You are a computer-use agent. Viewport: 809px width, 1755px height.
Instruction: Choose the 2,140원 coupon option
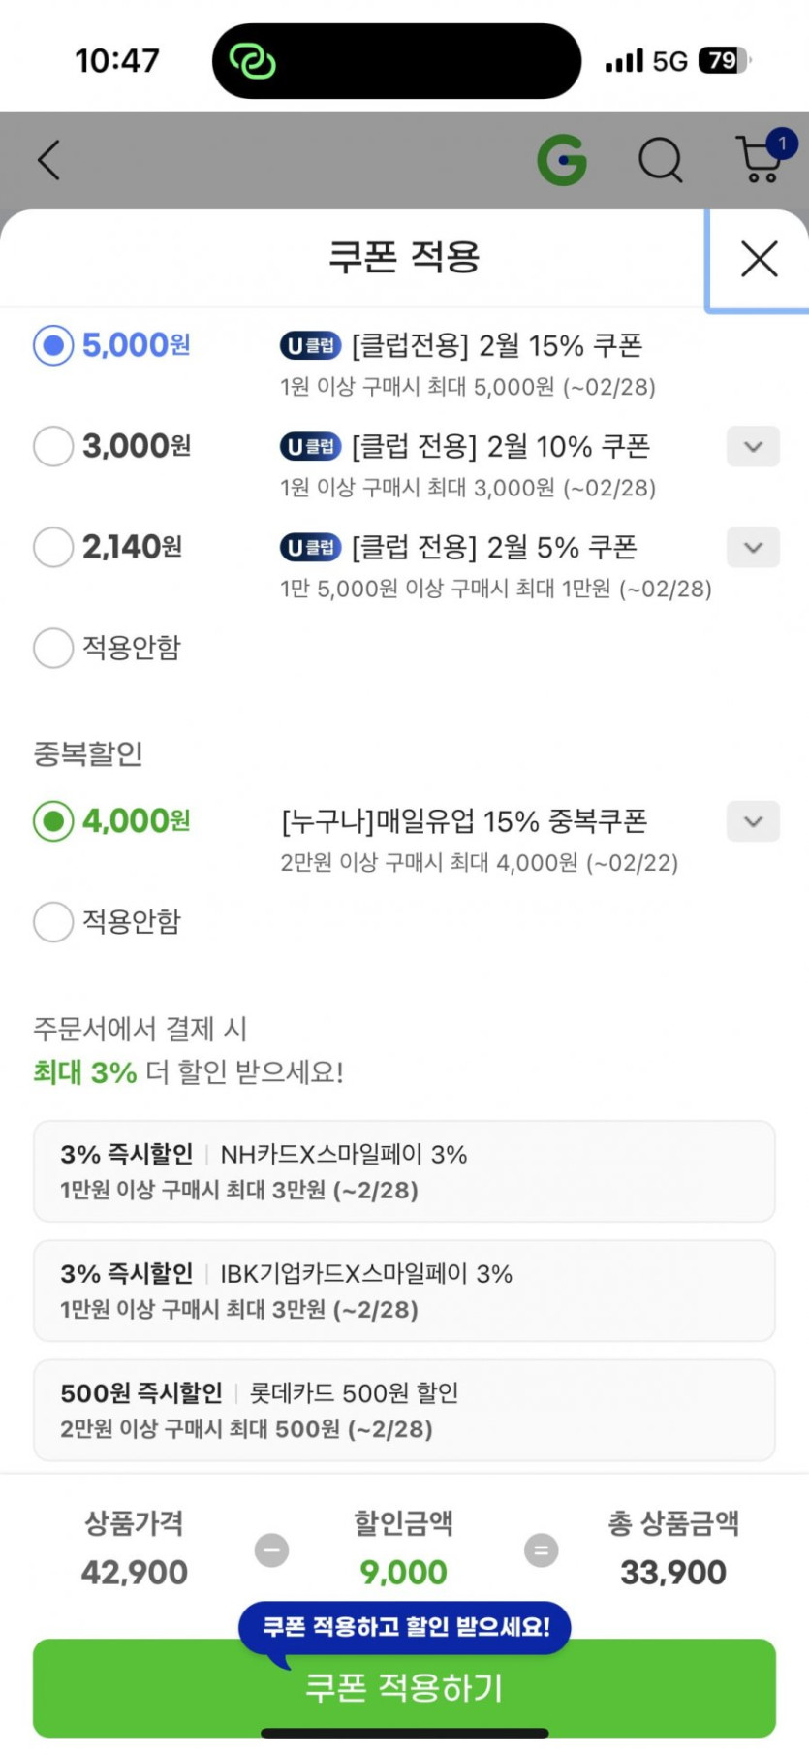tap(53, 547)
